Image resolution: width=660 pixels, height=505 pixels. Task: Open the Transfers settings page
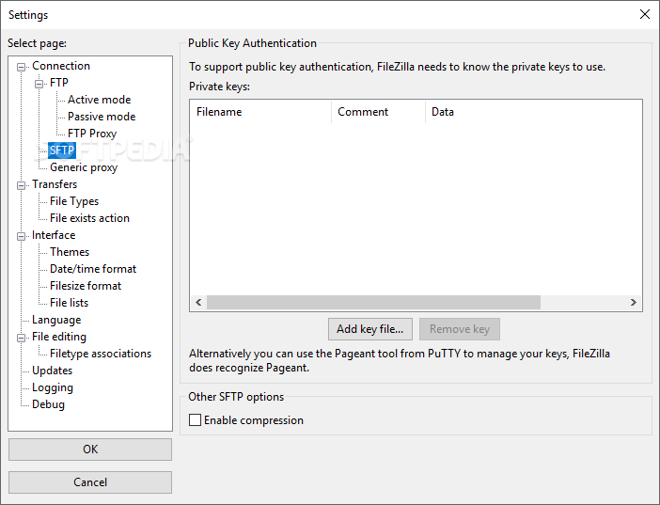click(55, 184)
